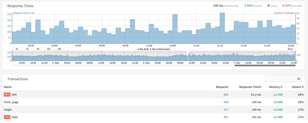Open the front_page transaction

(11, 102)
